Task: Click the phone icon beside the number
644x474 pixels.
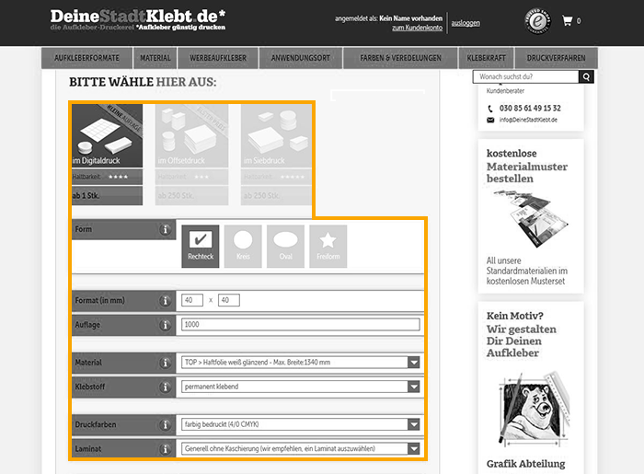Action: tap(490, 109)
